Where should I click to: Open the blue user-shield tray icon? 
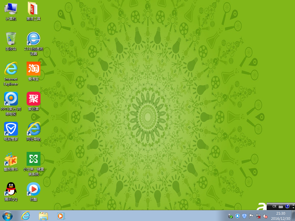click(237, 216)
